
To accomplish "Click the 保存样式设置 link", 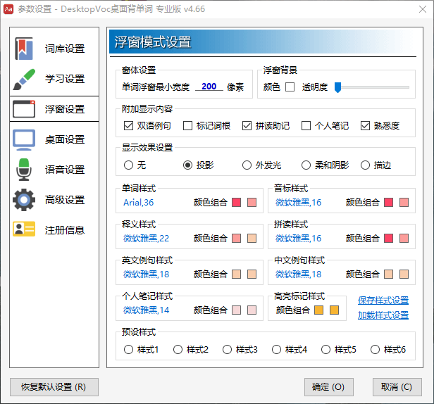I will tap(383, 301).
